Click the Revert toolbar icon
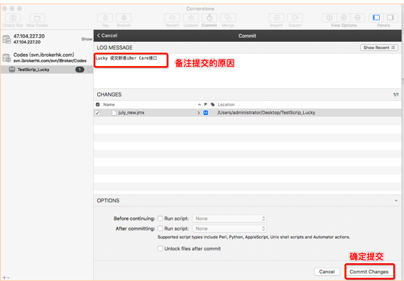404x281 pixels. [172, 18]
